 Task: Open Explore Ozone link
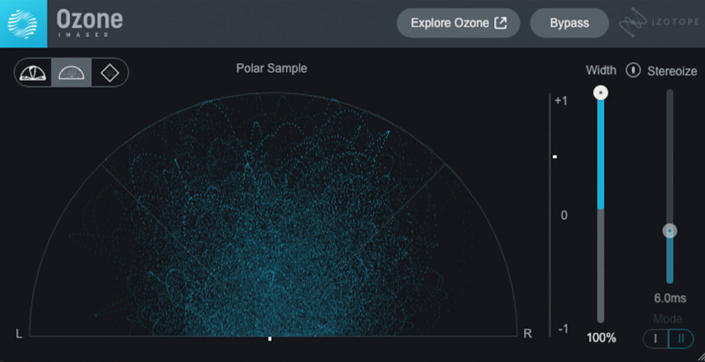pyautogui.click(x=458, y=23)
